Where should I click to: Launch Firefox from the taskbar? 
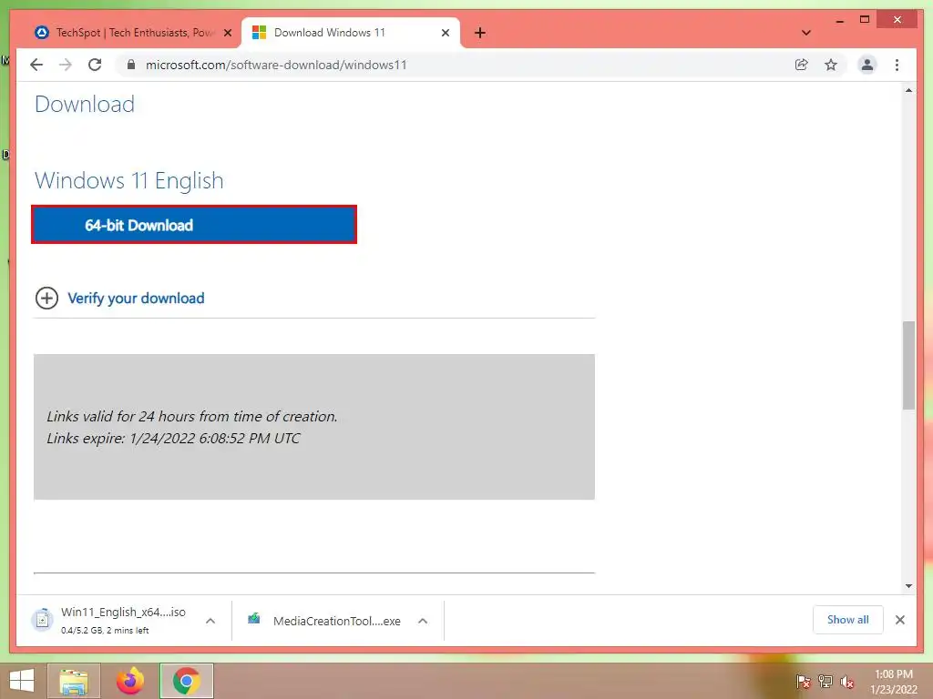129,681
